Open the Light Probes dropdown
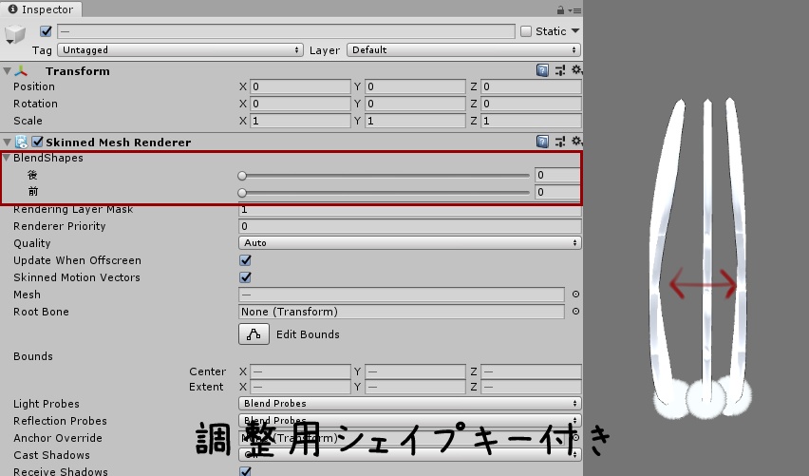This screenshot has height=476, width=809. pyautogui.click(x=409, y=403)
